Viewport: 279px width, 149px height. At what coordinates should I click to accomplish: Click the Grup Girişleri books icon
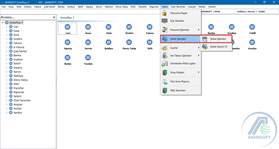coord(164,72)
